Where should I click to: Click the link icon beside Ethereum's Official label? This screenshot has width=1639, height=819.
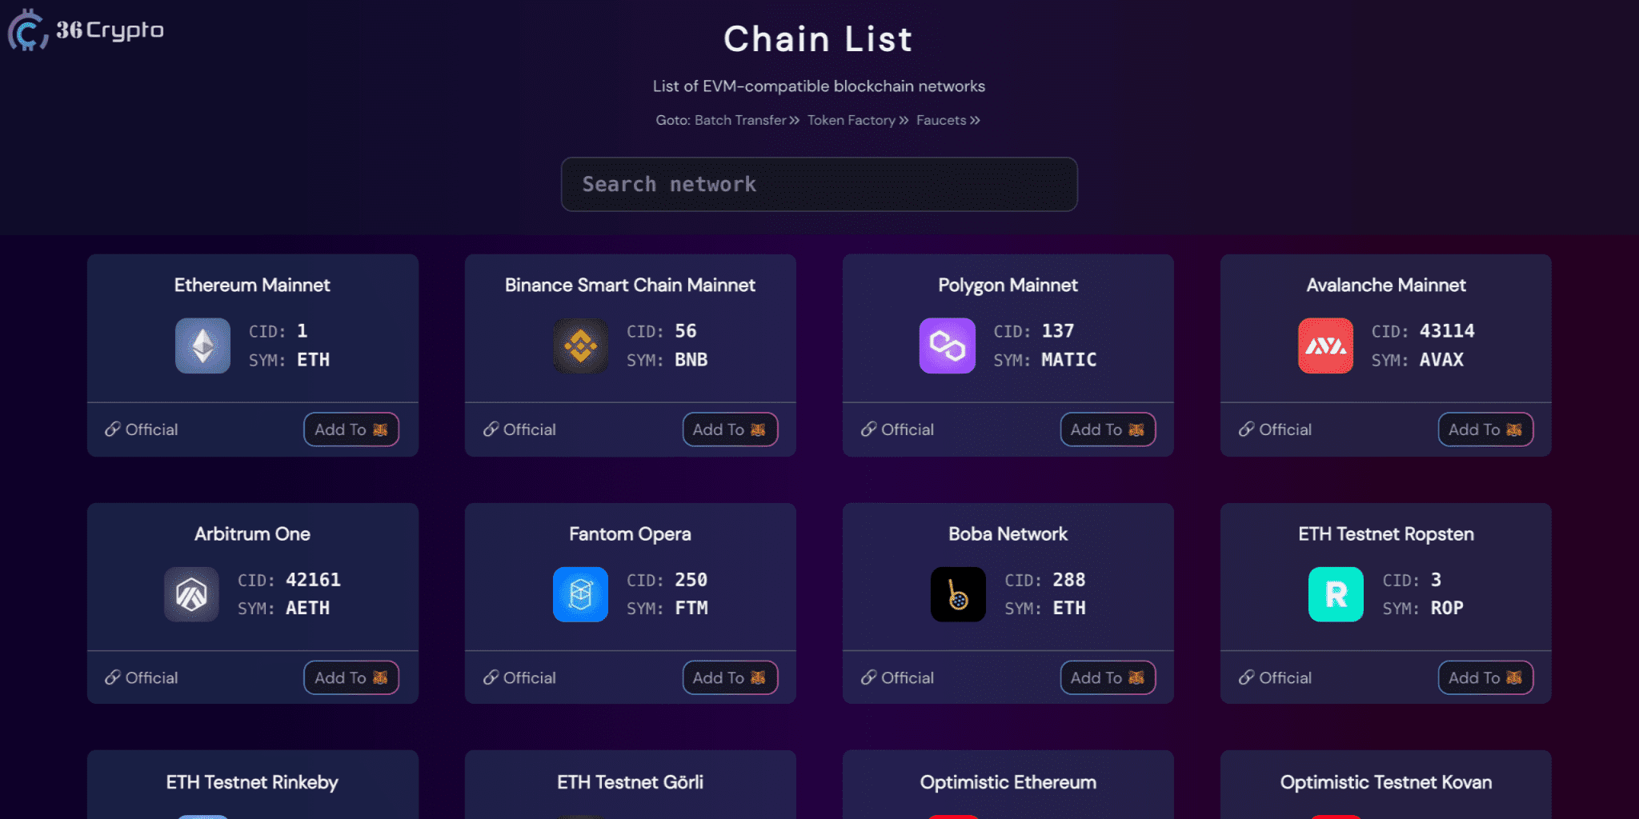pyautogui.click(x=111, y=429)
